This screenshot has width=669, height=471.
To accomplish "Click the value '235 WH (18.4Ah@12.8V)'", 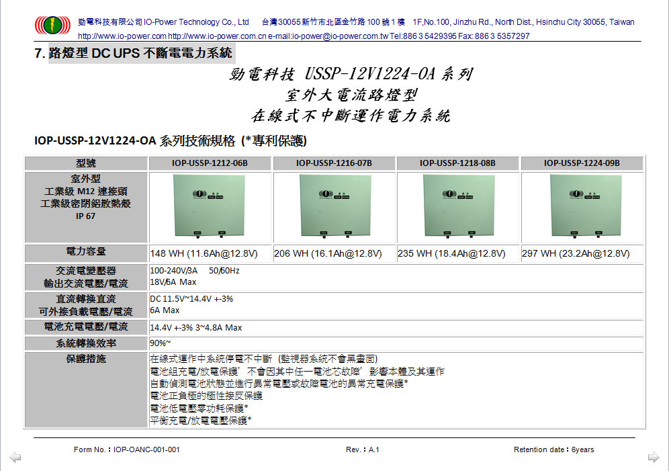I will point(451,254).
